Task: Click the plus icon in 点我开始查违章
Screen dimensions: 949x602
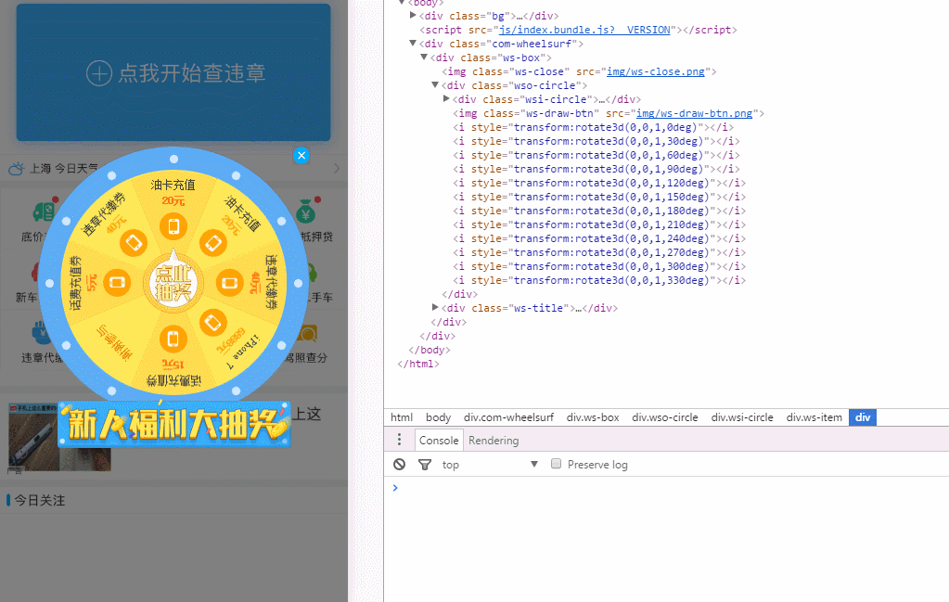Action: pos(99,73)
